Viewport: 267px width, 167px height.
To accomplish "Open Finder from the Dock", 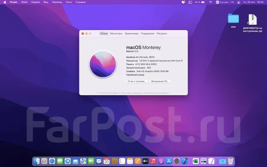I will (x=36, y=161).
